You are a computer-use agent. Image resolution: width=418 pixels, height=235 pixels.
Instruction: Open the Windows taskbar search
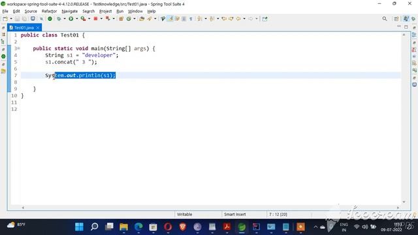point(94,227)
